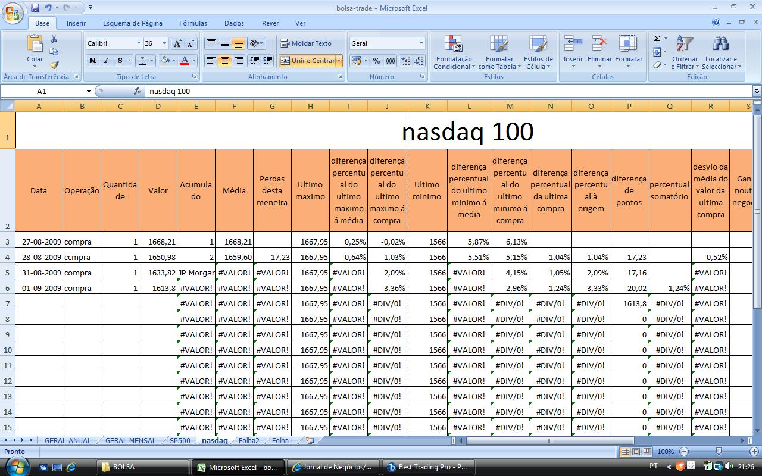Click Moldar Texto wrap button
This screenshot has width=762, height=476.
pos(306,43)
